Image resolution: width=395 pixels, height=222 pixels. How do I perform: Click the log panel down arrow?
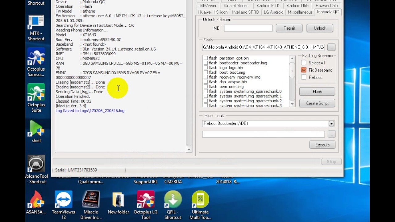coord(189,150)
